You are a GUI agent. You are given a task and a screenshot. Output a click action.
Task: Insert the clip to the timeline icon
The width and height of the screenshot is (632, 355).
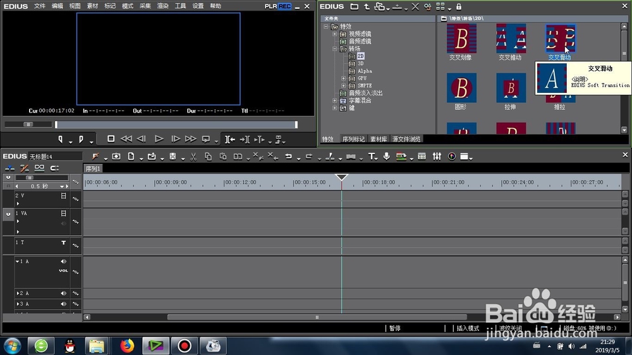(x=230, y=140)
